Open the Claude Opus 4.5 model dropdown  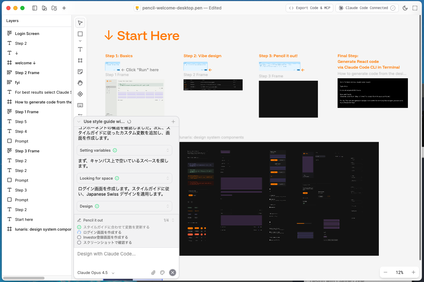pyautogui.click(x=96, y=273)
